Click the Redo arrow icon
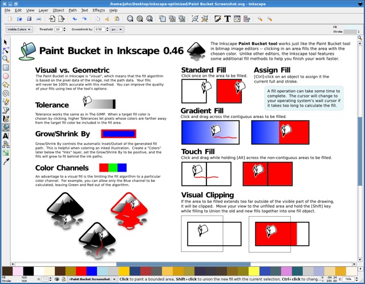The width and height of the screenshot is (365, 284). 84,19
